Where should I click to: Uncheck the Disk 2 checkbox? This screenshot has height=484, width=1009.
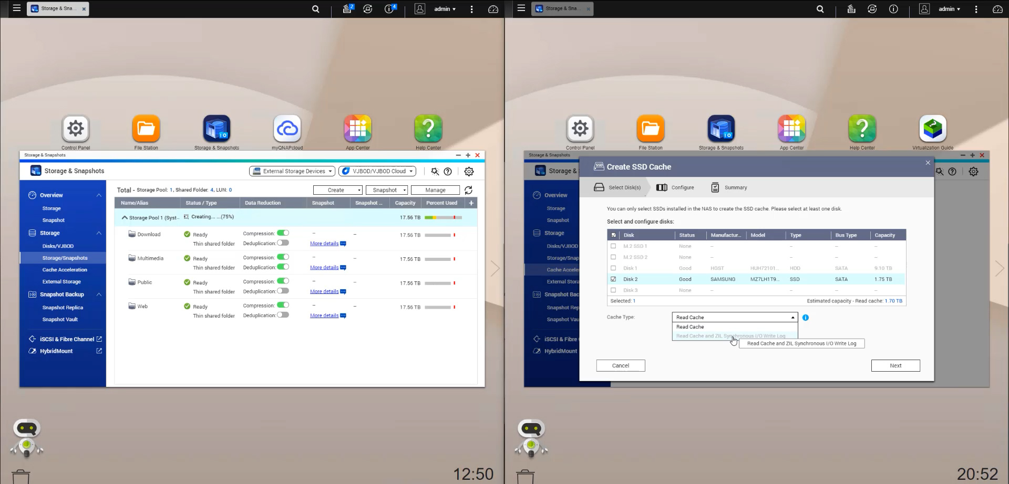click(613, 279)
